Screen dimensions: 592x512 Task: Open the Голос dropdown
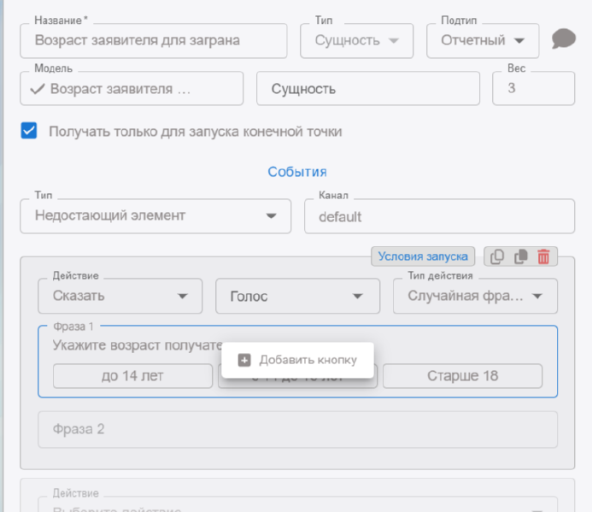point(297,297)
